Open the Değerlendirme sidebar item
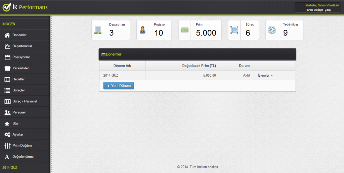The height and width of the screenshot is (173, 344). [23, 157]
